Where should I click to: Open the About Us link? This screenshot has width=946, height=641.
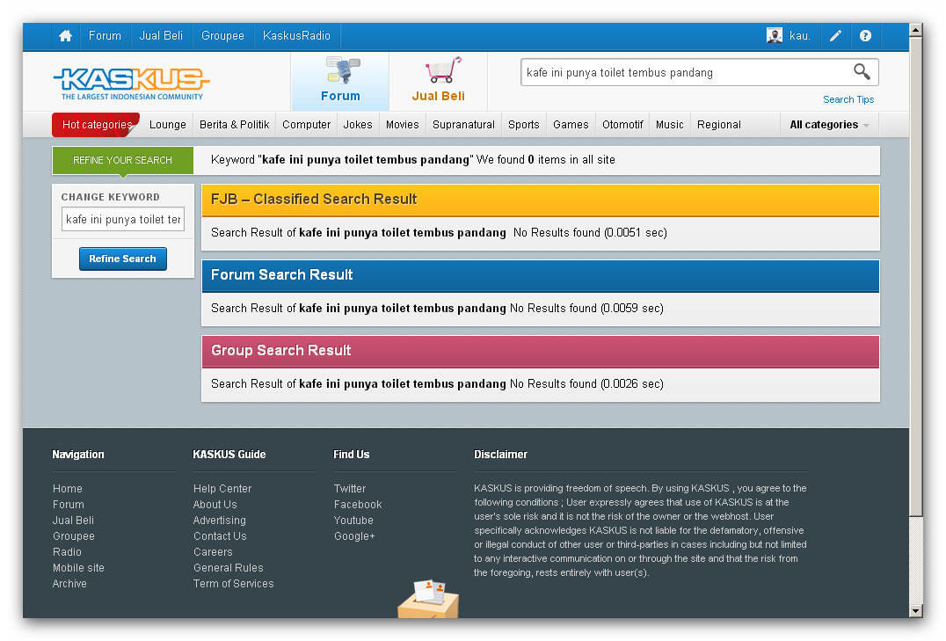(x=215, y=505)
